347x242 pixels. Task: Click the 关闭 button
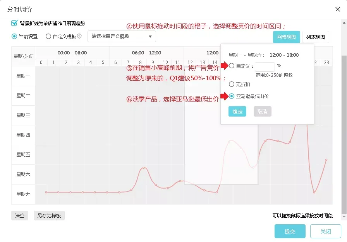pos(326,231)
